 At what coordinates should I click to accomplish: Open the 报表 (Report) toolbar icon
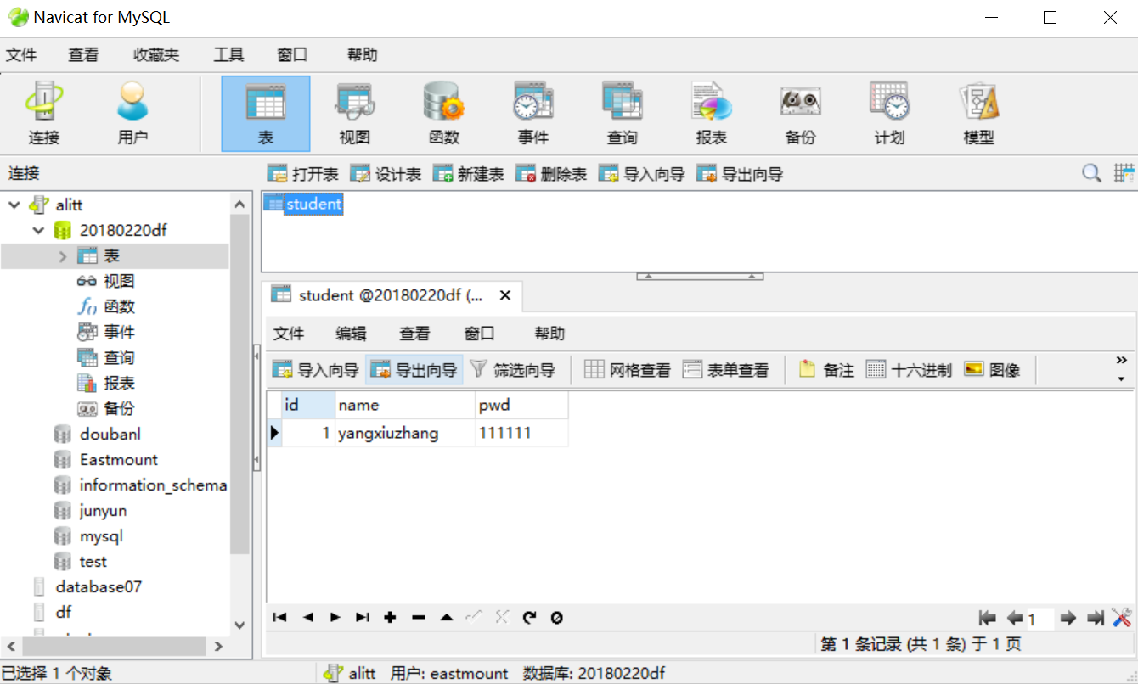coord(712,113)
